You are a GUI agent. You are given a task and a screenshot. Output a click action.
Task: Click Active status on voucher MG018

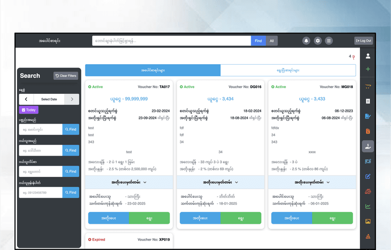coord(279,87)
